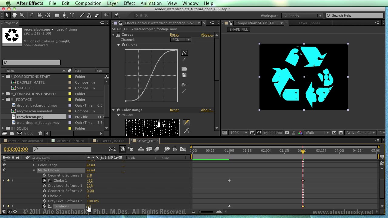Select the plus eyedropper tool

pyautogui.click(x=186, y=130)
